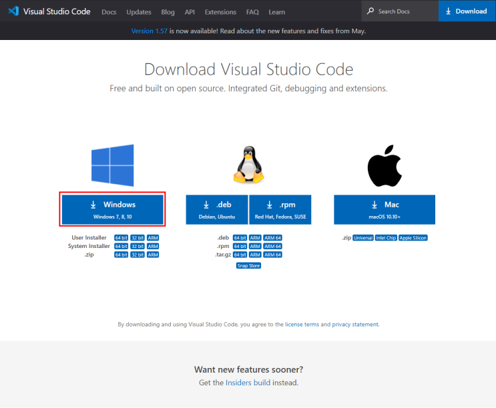Open the privacy statement link
The height and width of the screenshot is (408, 496).
[x=355, y=324]
